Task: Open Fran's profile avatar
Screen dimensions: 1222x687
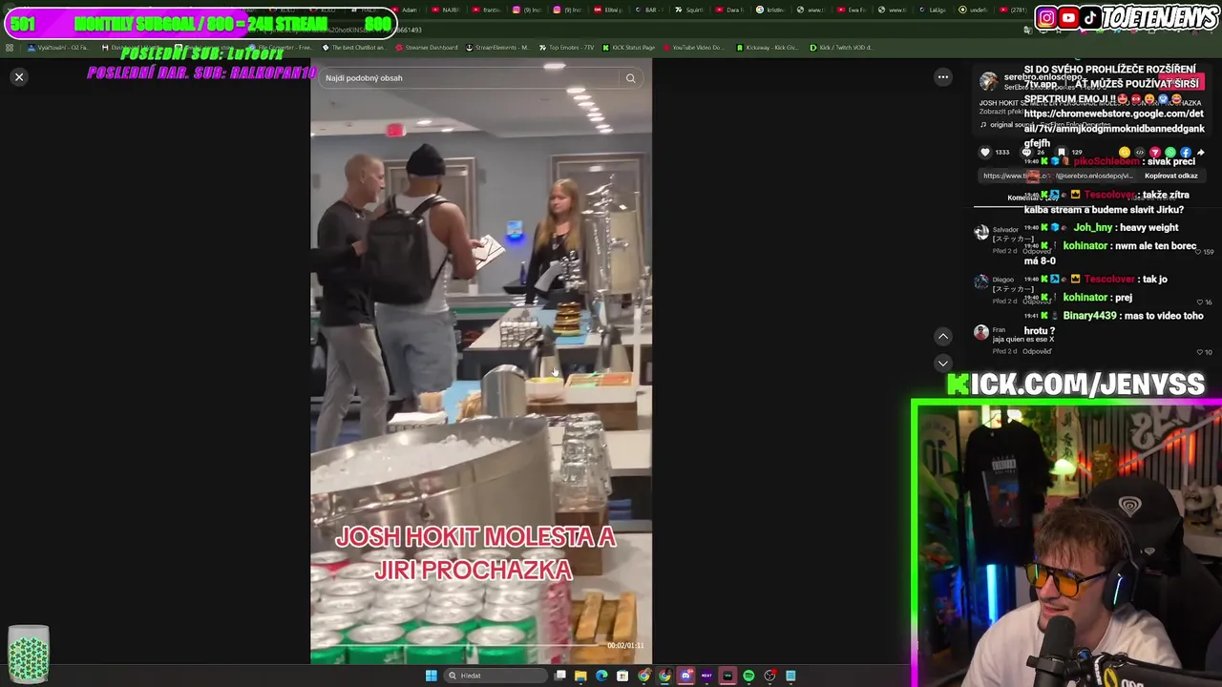Action: pyautogui.click(x=981, y=332)
